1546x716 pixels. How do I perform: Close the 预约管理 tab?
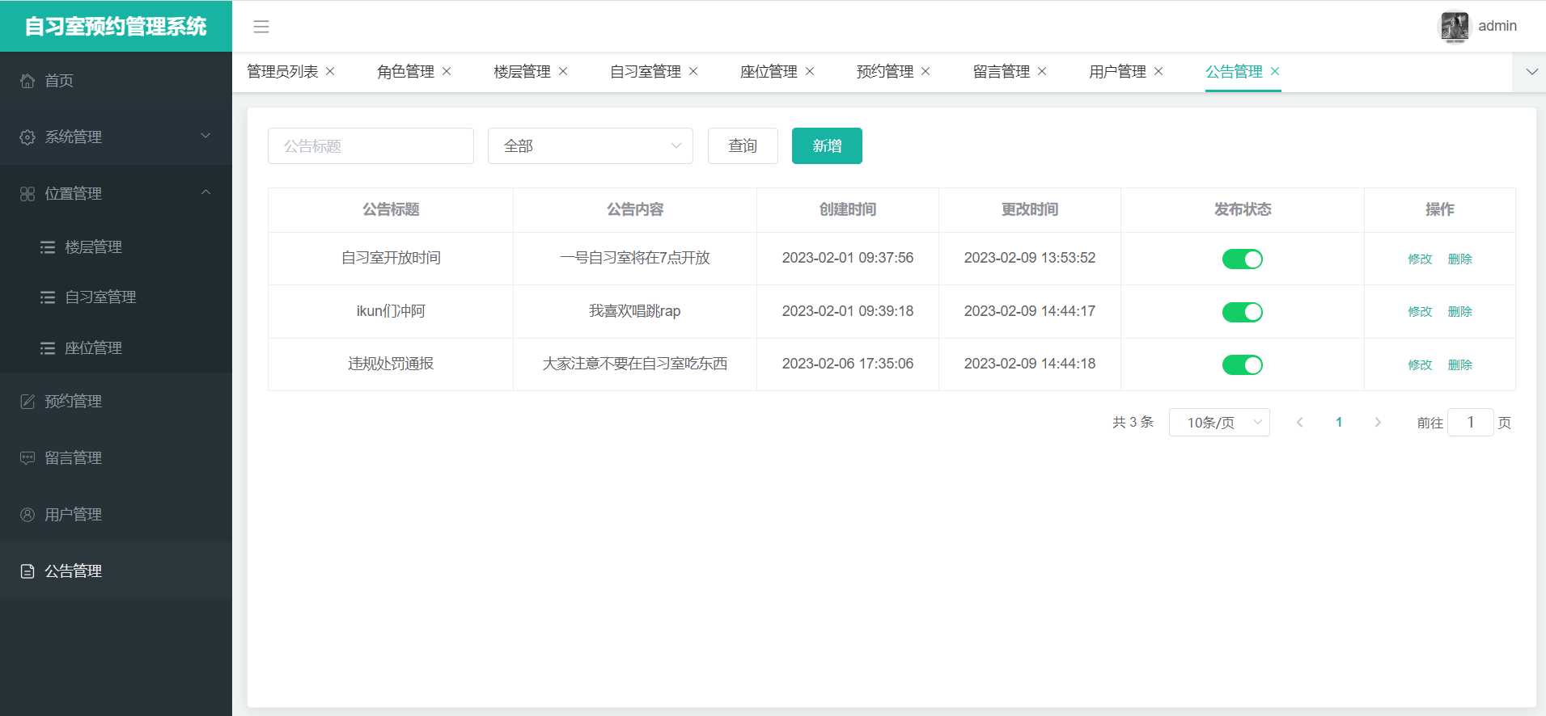point(925,72)
